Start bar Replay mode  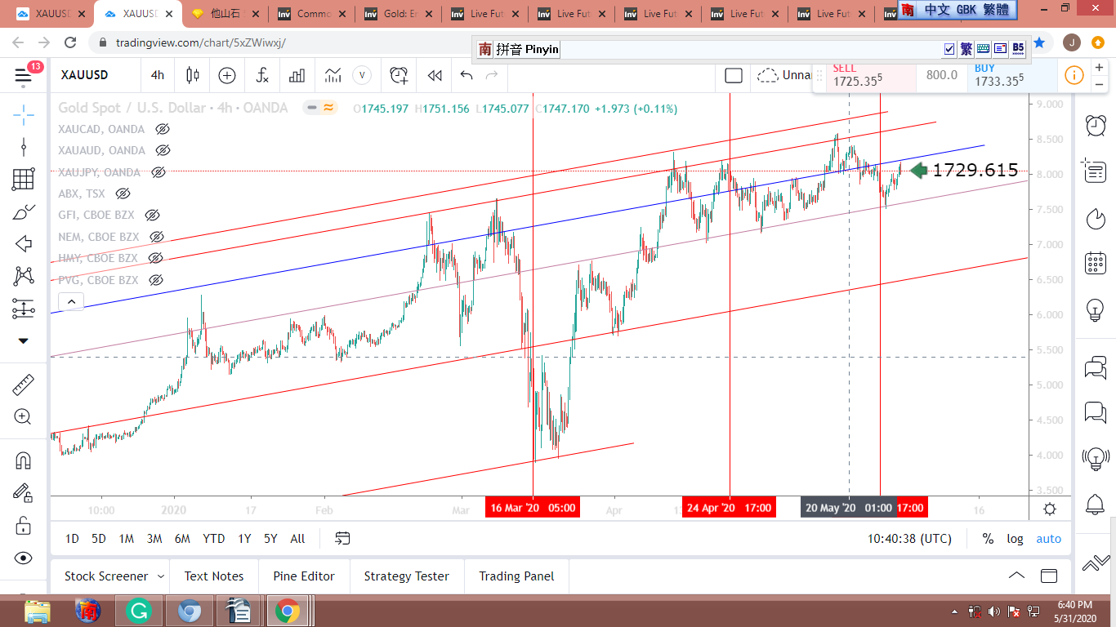point(435,76)
